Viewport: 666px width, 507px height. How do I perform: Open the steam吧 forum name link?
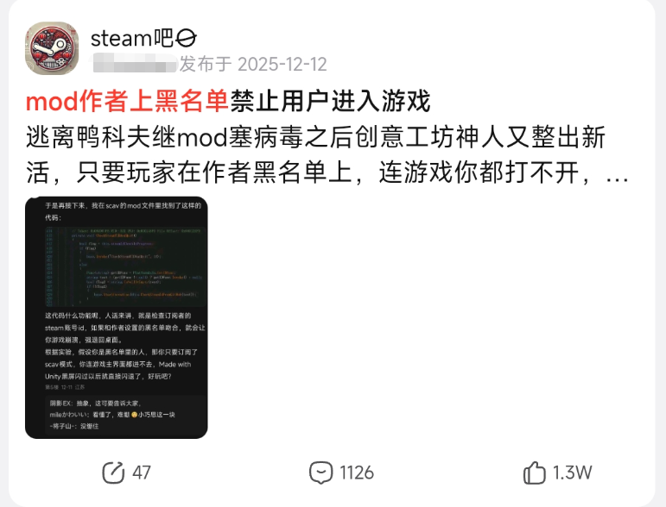pos(132,39)
